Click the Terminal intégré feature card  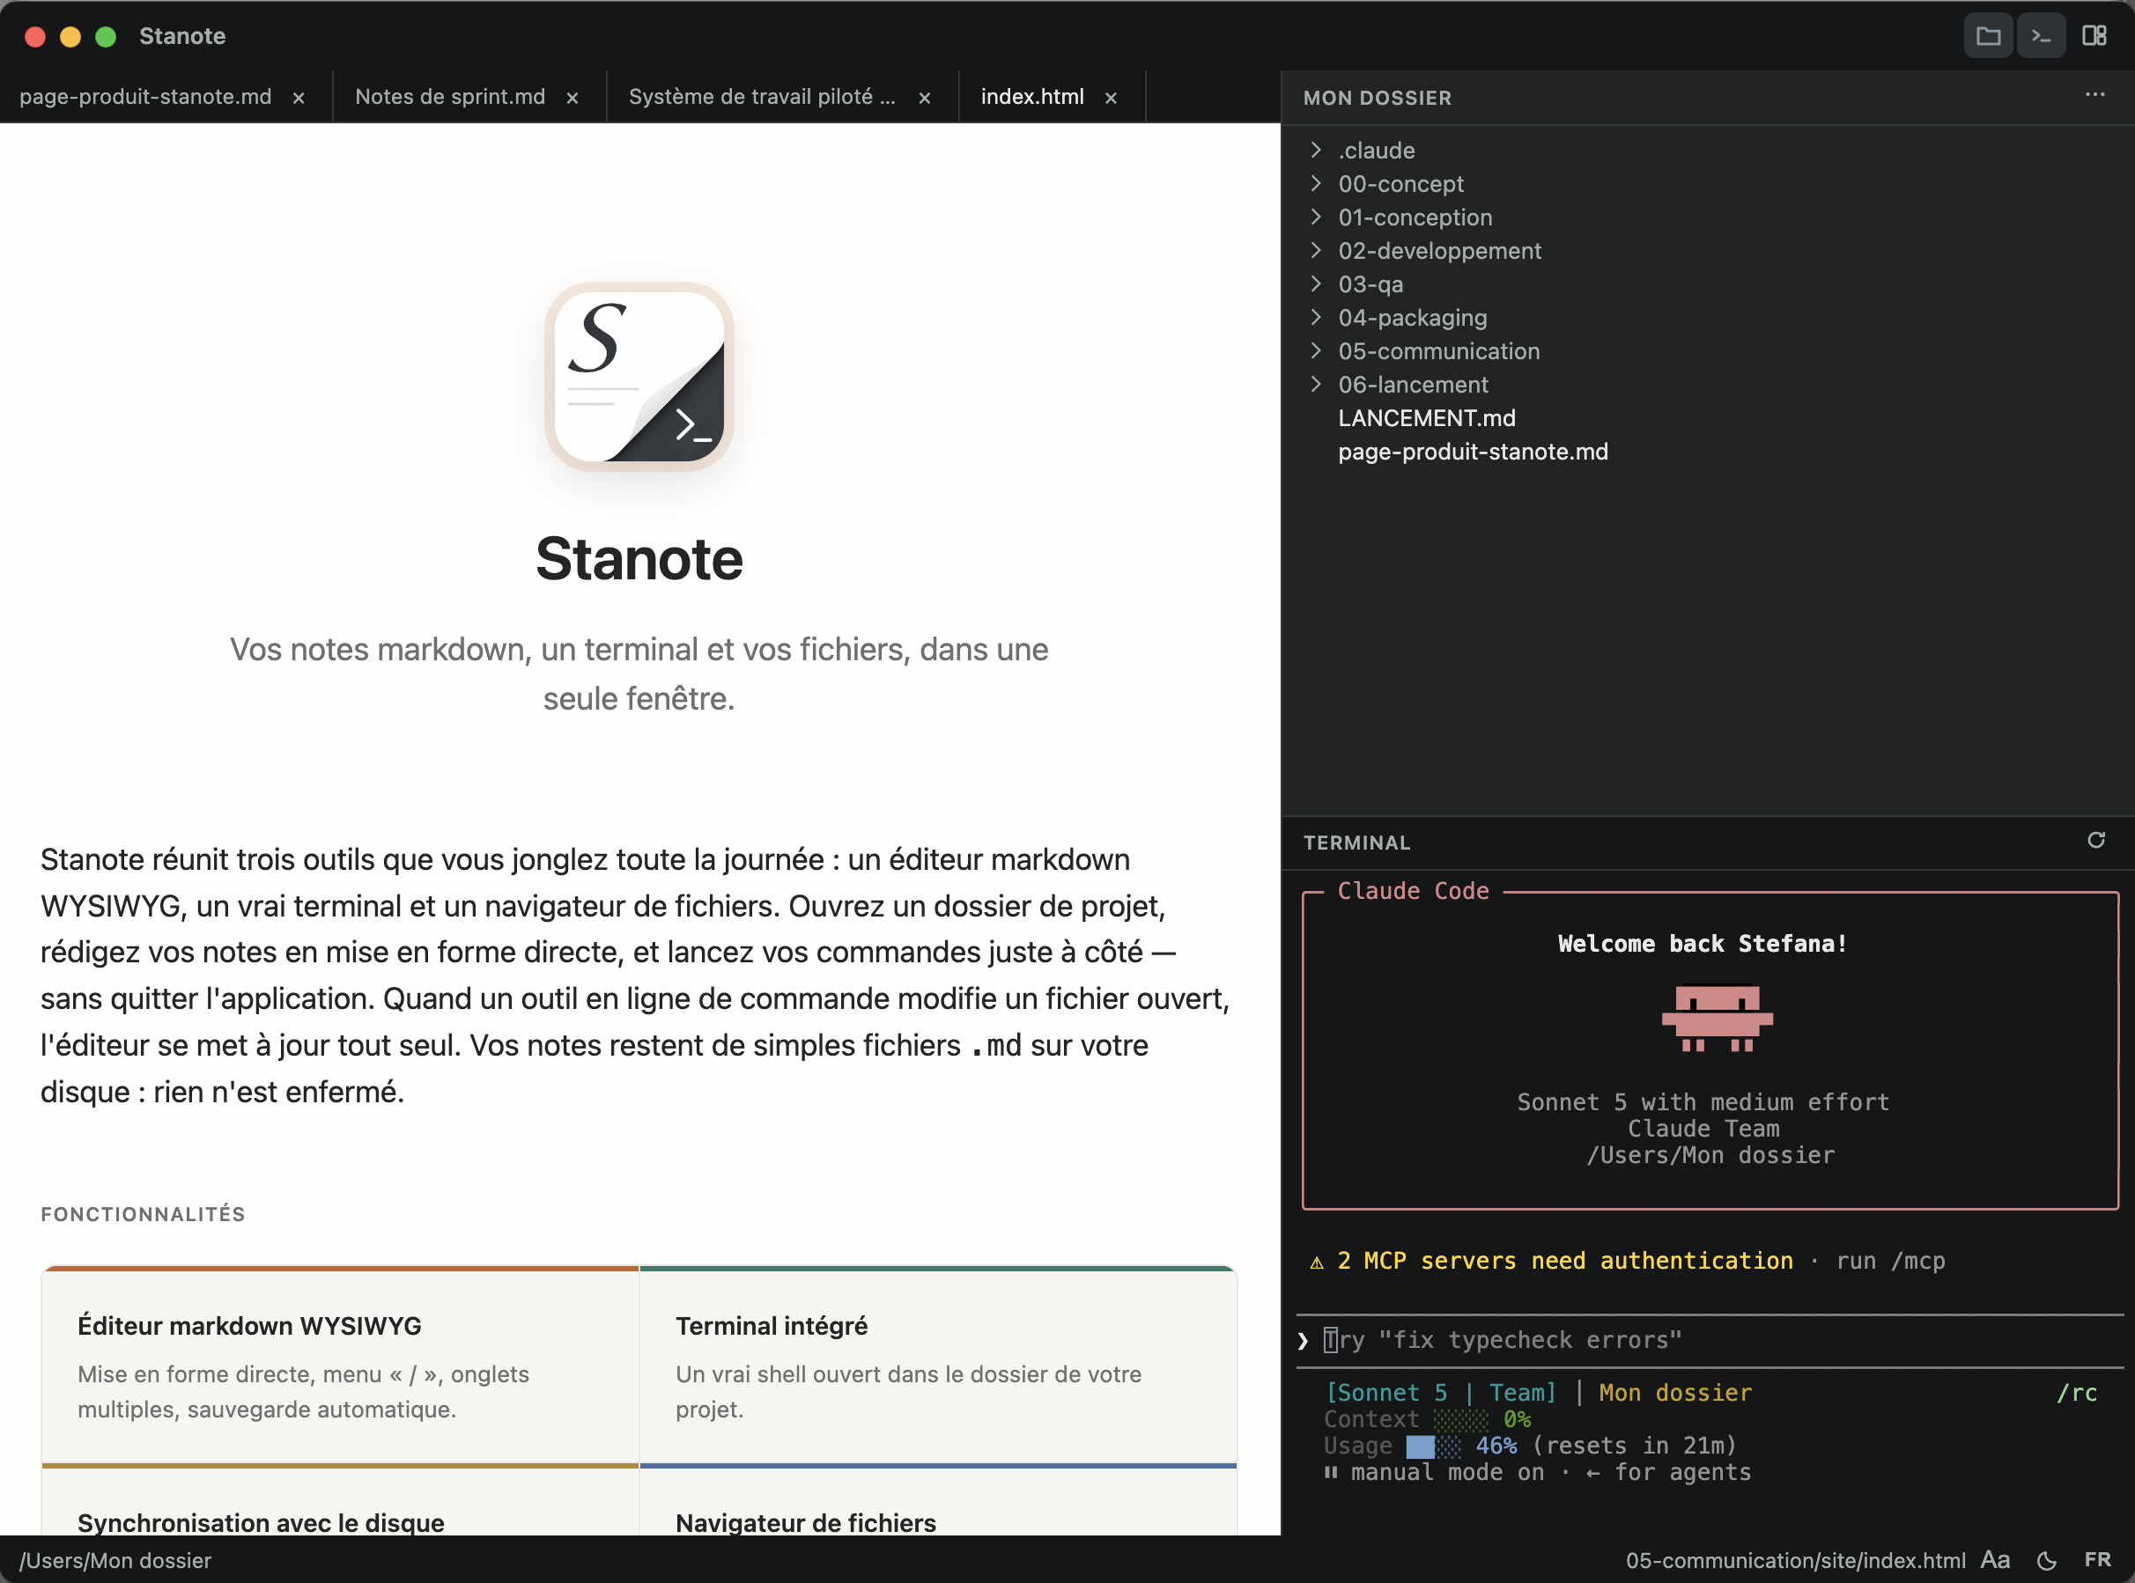pyautogui.click(x=938, y=1366)
